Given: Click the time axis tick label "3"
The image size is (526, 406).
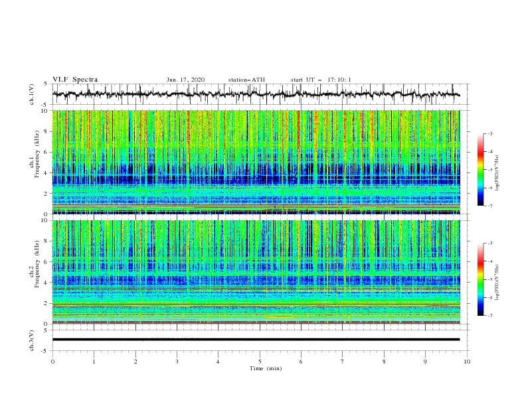Looking at the screenshot, I should tap(177, 362).
